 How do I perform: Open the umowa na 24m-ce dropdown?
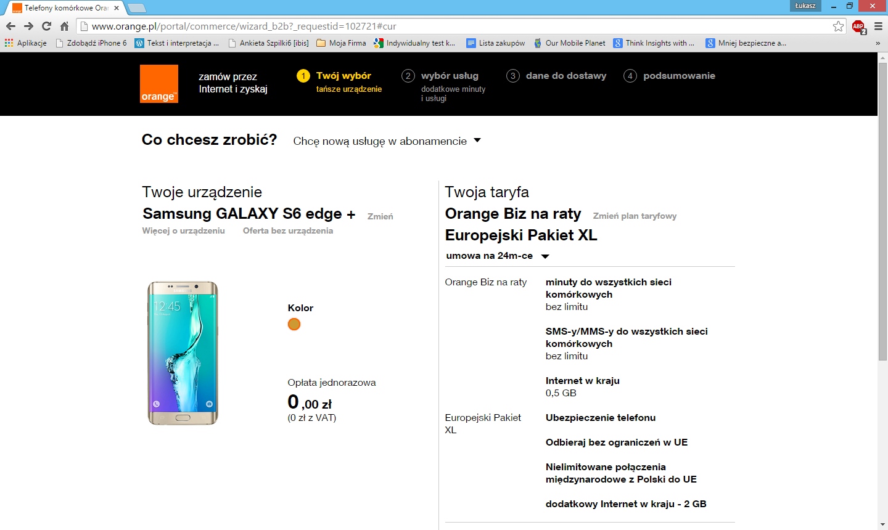497,256
